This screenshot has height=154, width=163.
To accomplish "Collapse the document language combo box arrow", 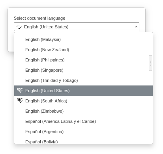I will pyautogui.click(x=136, y=27).
